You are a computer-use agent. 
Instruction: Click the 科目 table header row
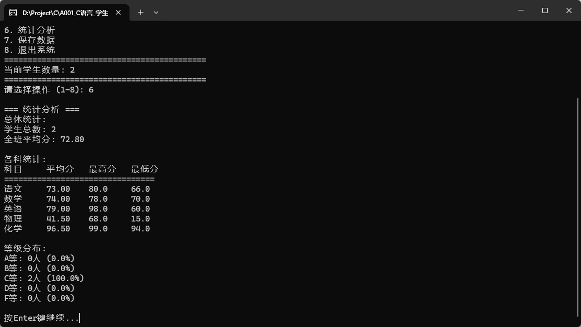tap(78, 169)
